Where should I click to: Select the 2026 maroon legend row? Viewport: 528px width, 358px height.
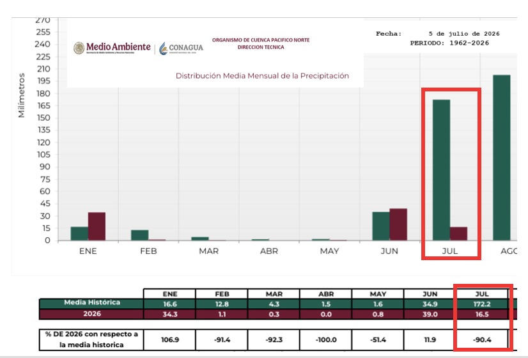[x=91, y=314]
